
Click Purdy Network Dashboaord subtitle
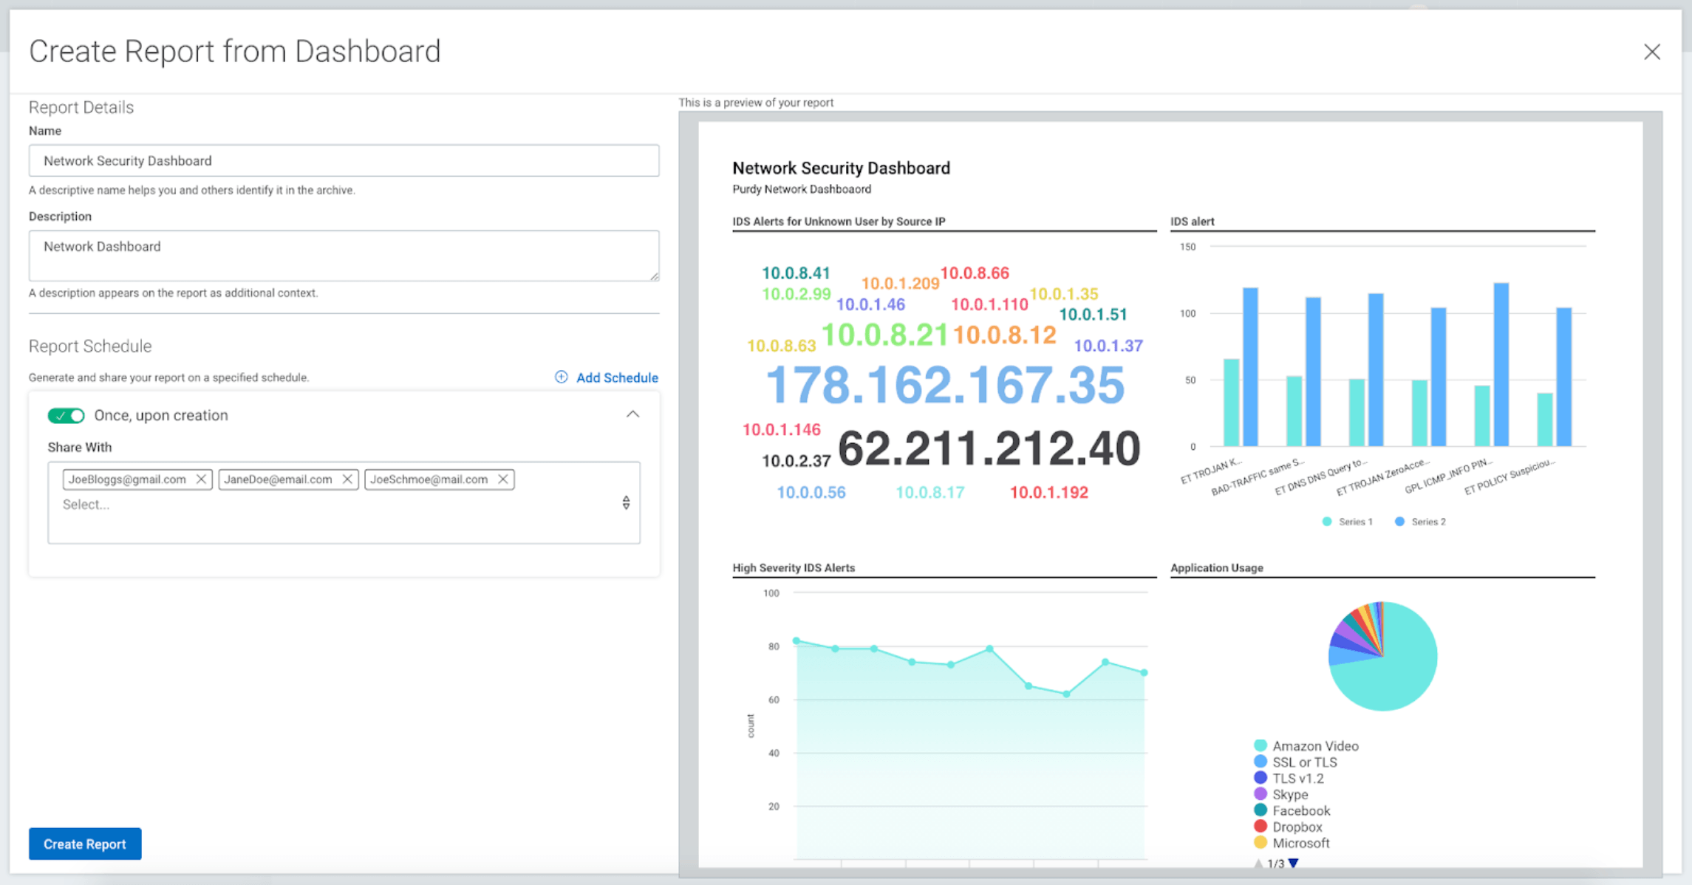pos(802,189)
